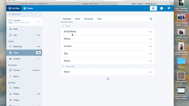Viewport: 189px width, 106px height.
Task: Select the yeseniat site icon
Action: 11,21
